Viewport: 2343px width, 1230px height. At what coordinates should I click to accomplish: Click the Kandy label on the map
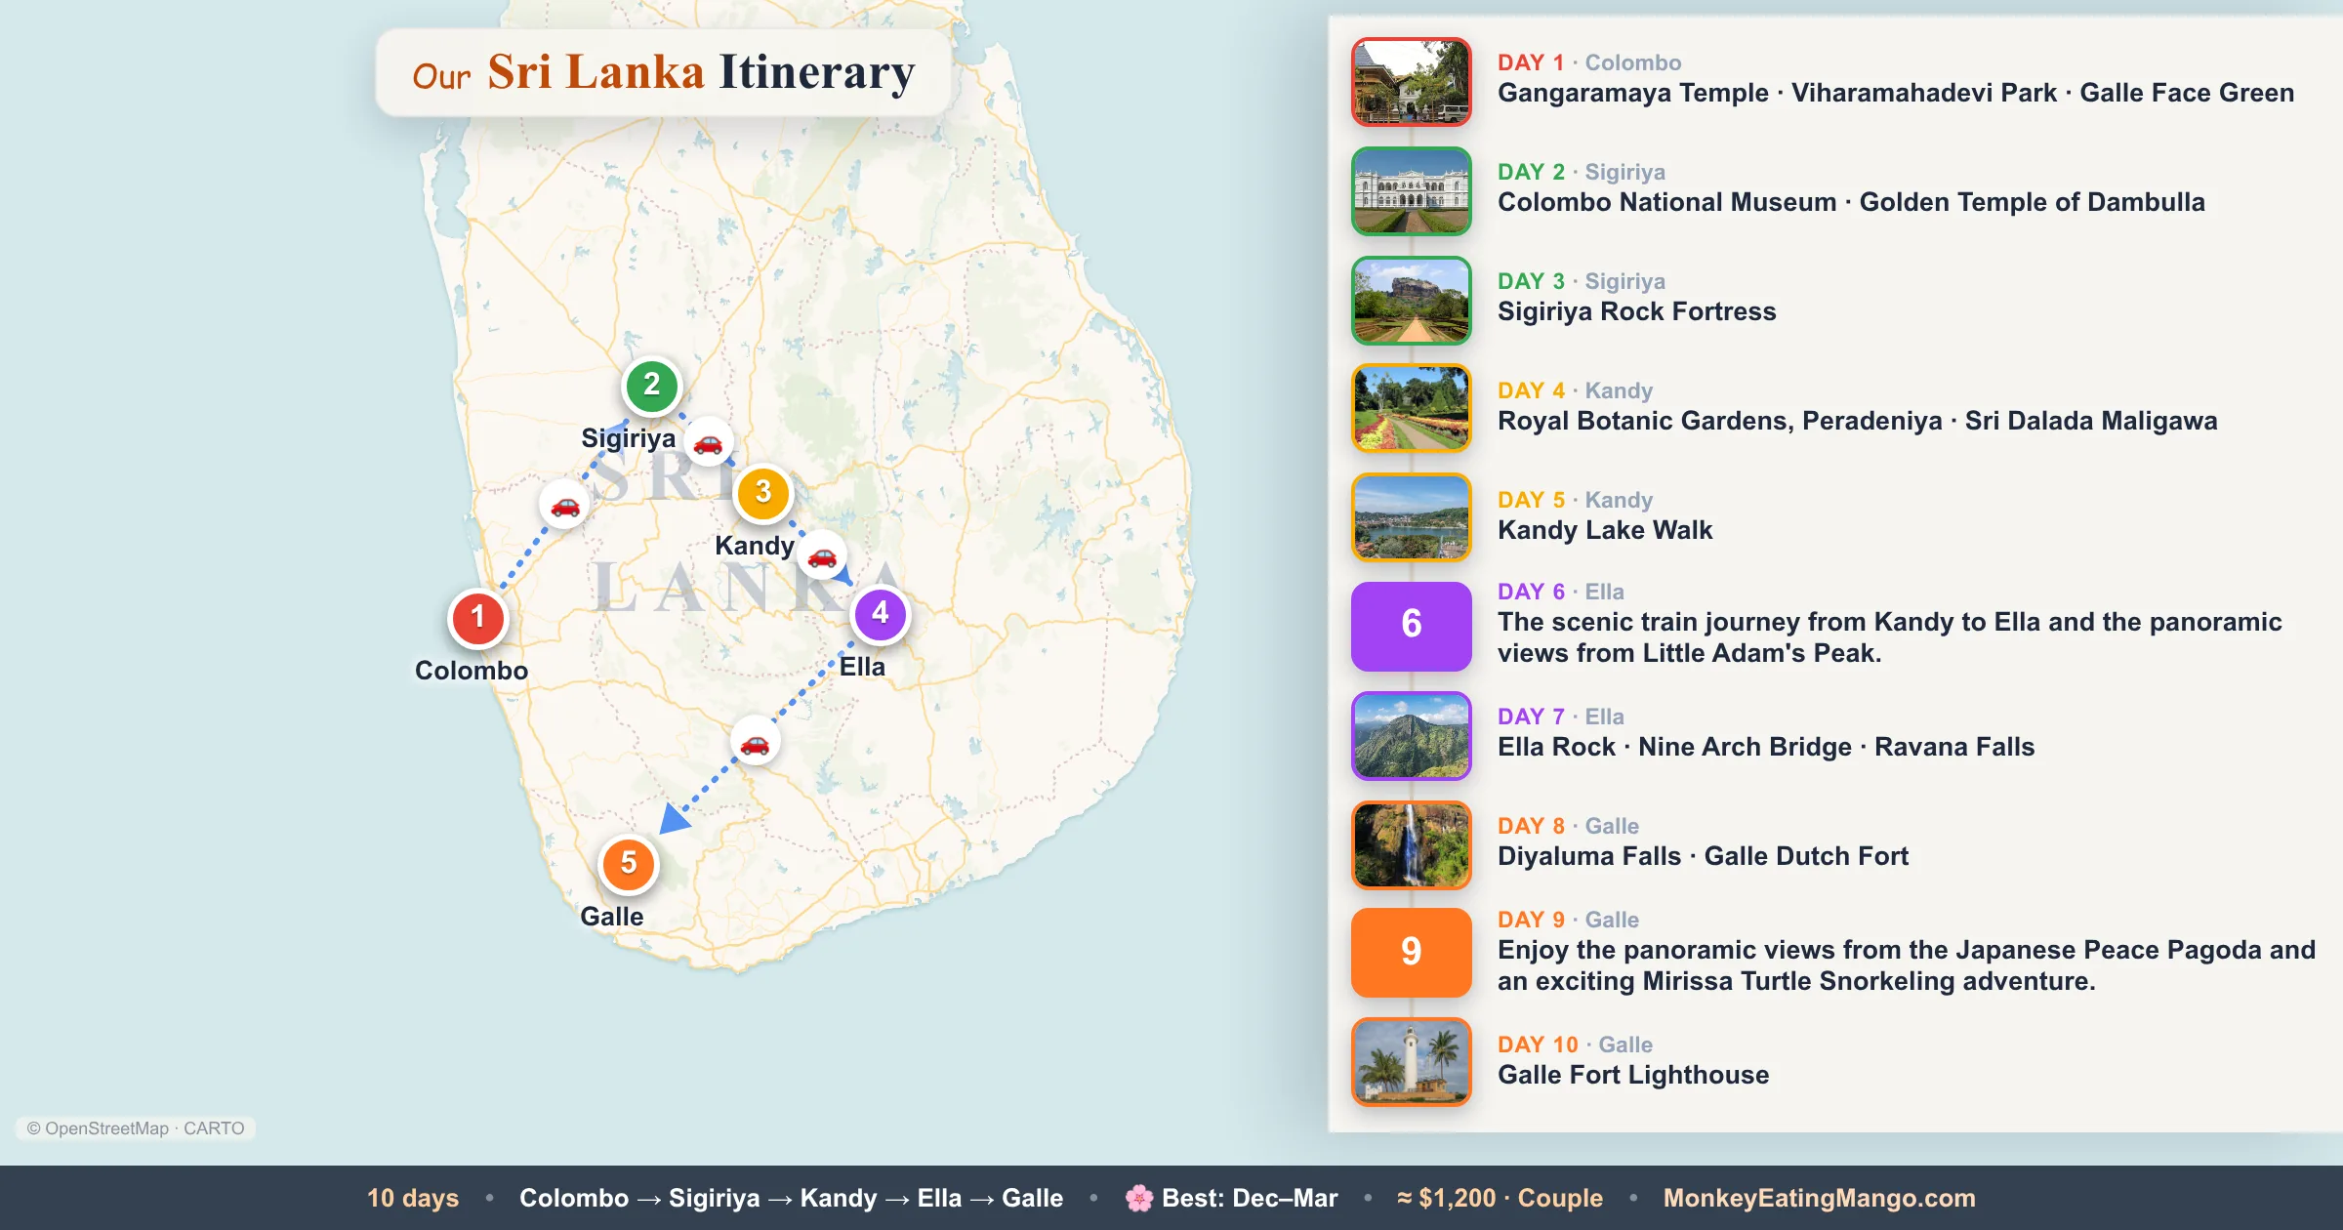pos(755,546)
